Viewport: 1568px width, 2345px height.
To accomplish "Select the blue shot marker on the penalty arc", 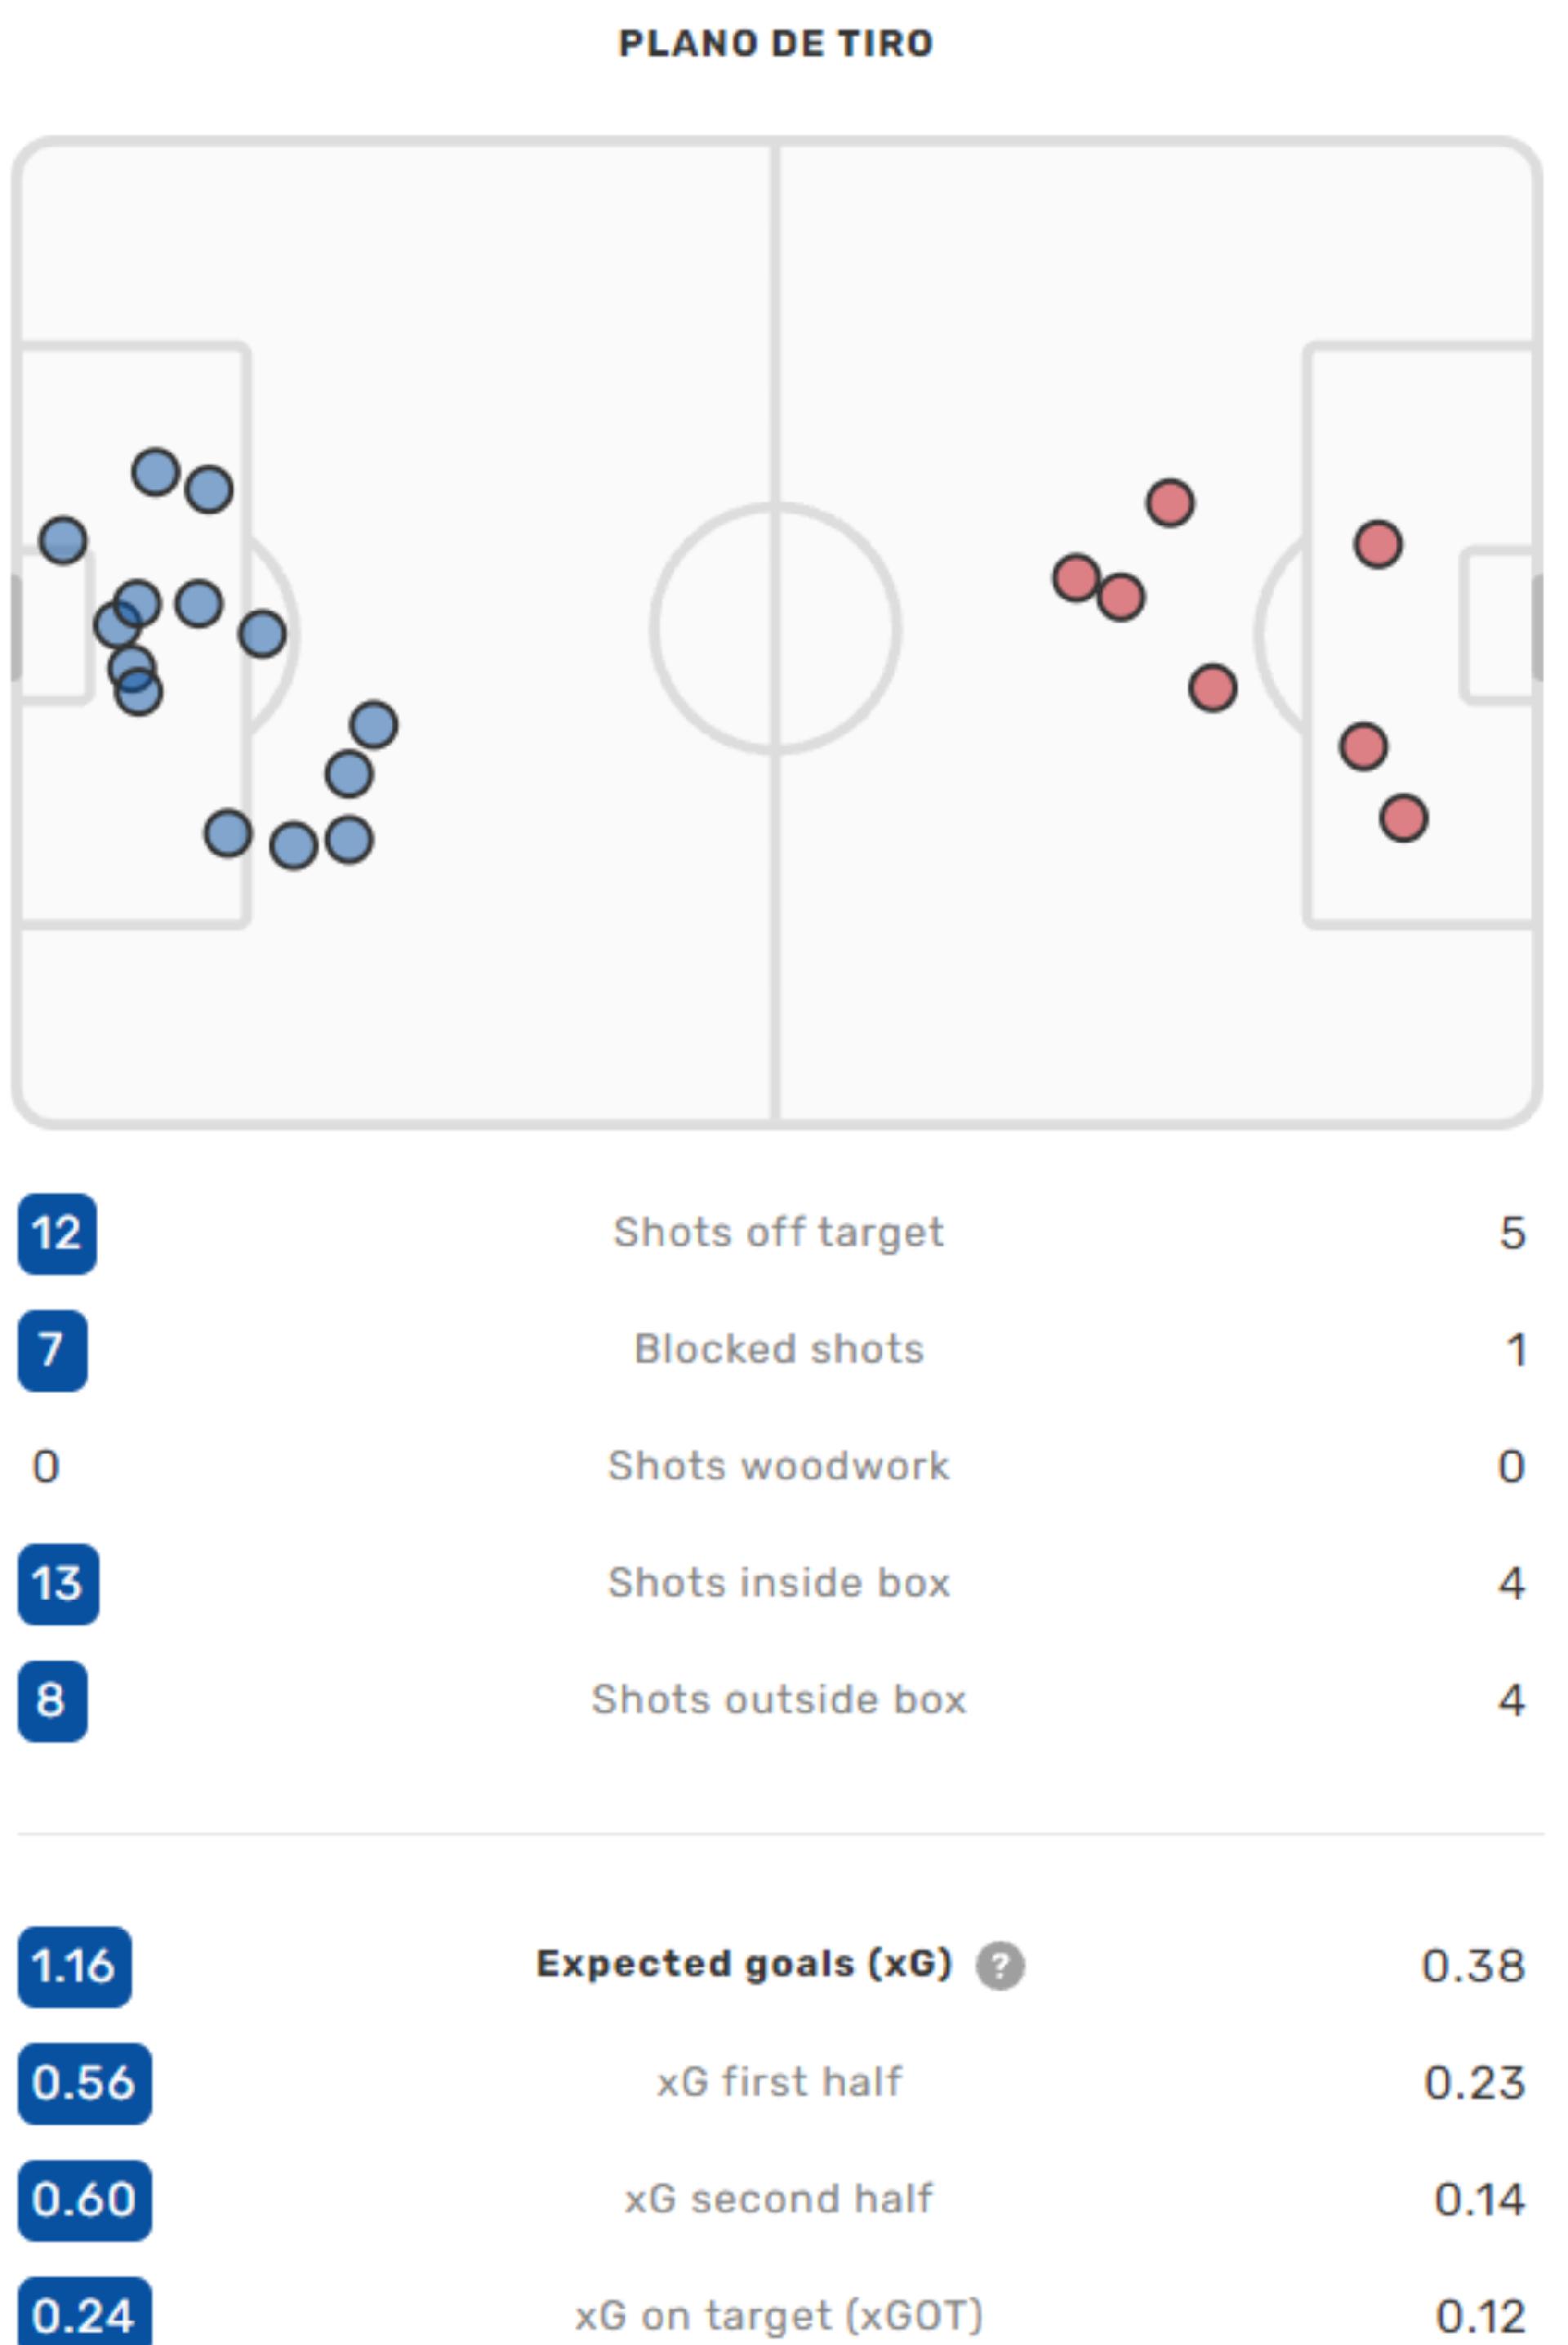I will [x=262, y=633].
